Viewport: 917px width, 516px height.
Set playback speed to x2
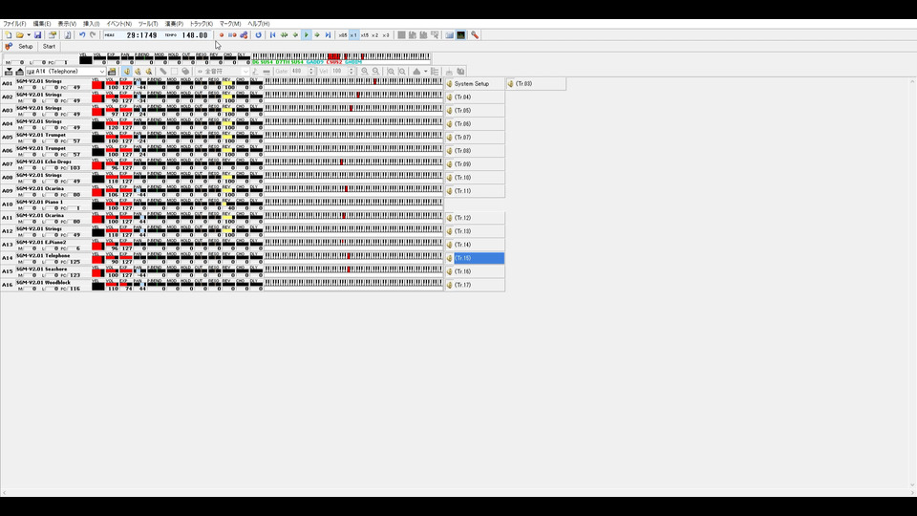point(374,35)
